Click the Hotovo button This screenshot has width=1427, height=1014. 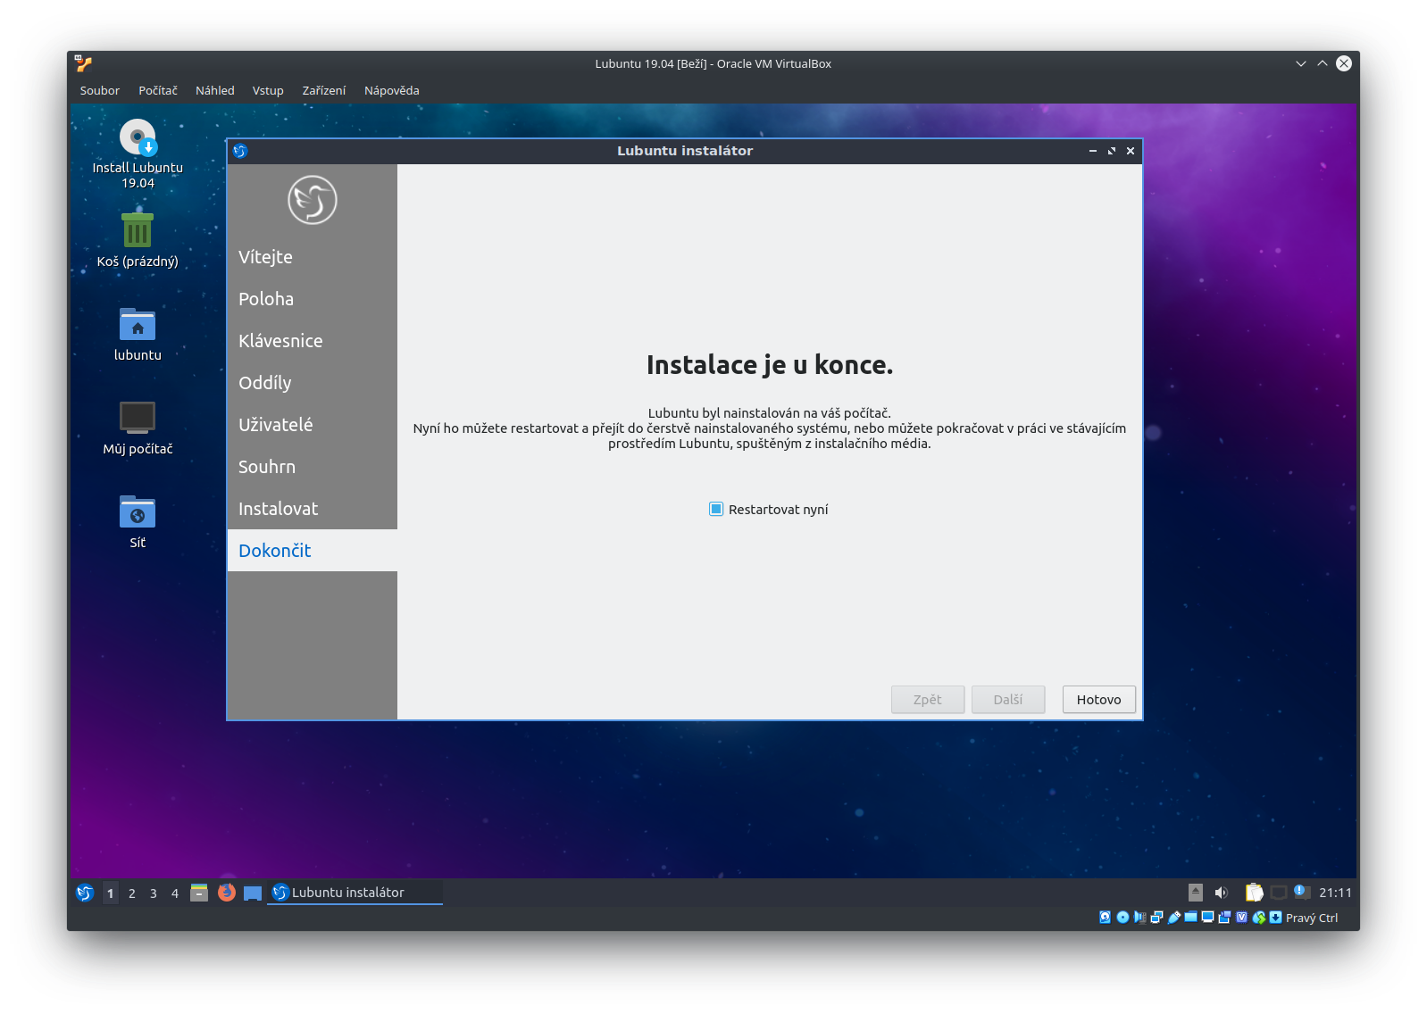(x=1099, y=700)
